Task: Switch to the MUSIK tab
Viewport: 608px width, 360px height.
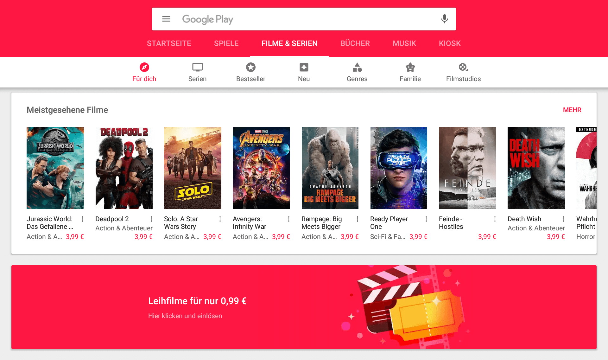Action: (x=404, y=43)
